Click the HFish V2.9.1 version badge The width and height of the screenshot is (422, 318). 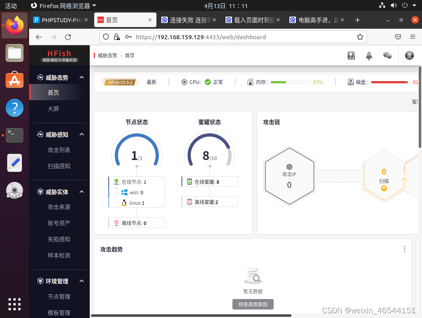(x=120, y=82)
